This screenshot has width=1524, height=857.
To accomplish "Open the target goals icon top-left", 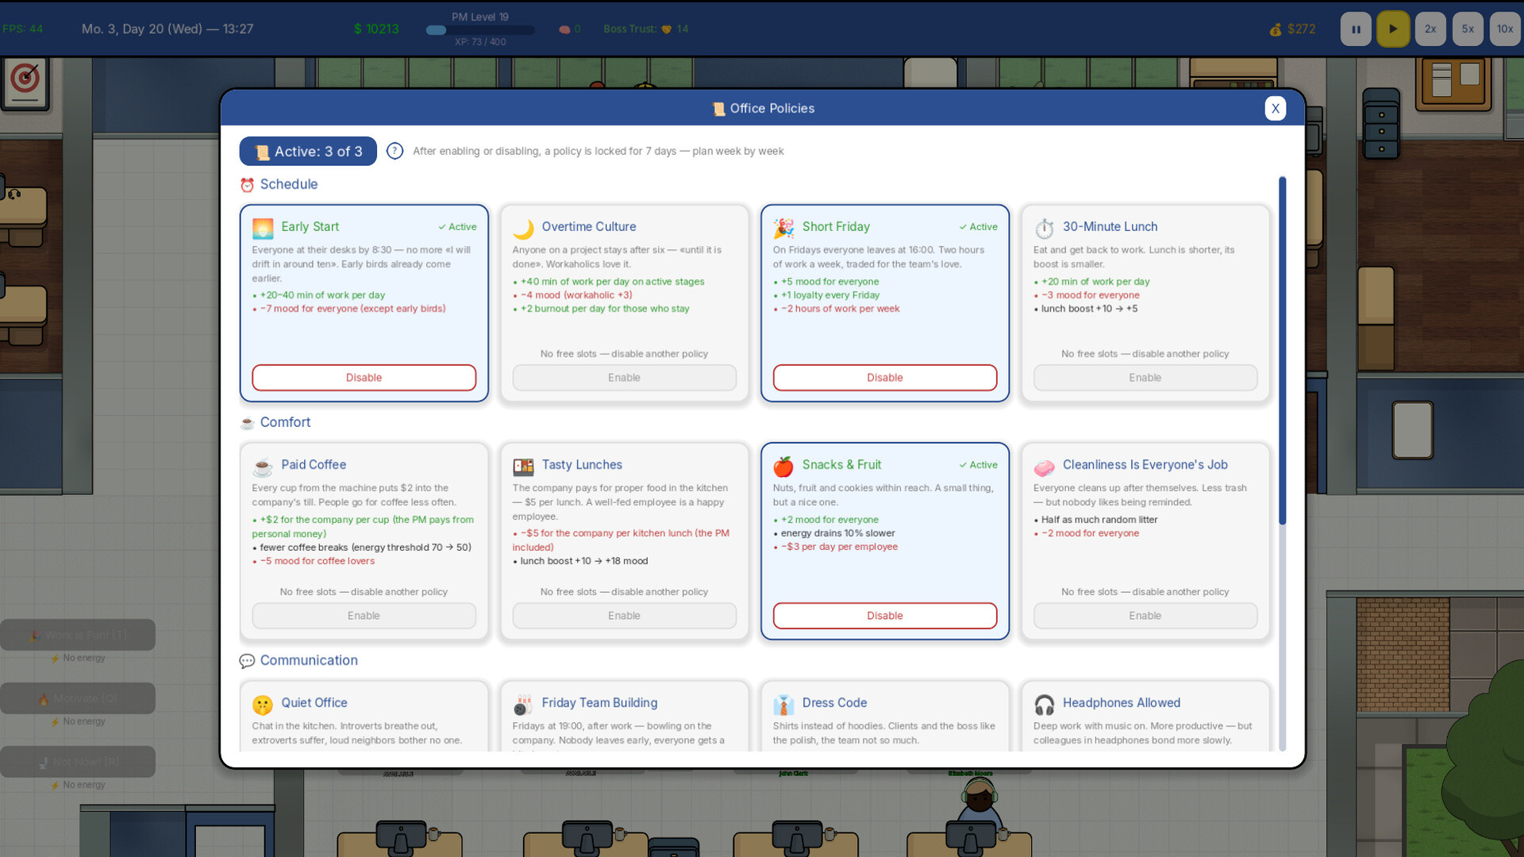I will point(25,83).
